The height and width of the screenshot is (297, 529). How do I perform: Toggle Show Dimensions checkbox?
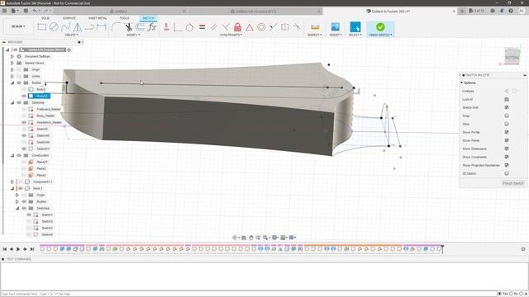pos(507,148)
